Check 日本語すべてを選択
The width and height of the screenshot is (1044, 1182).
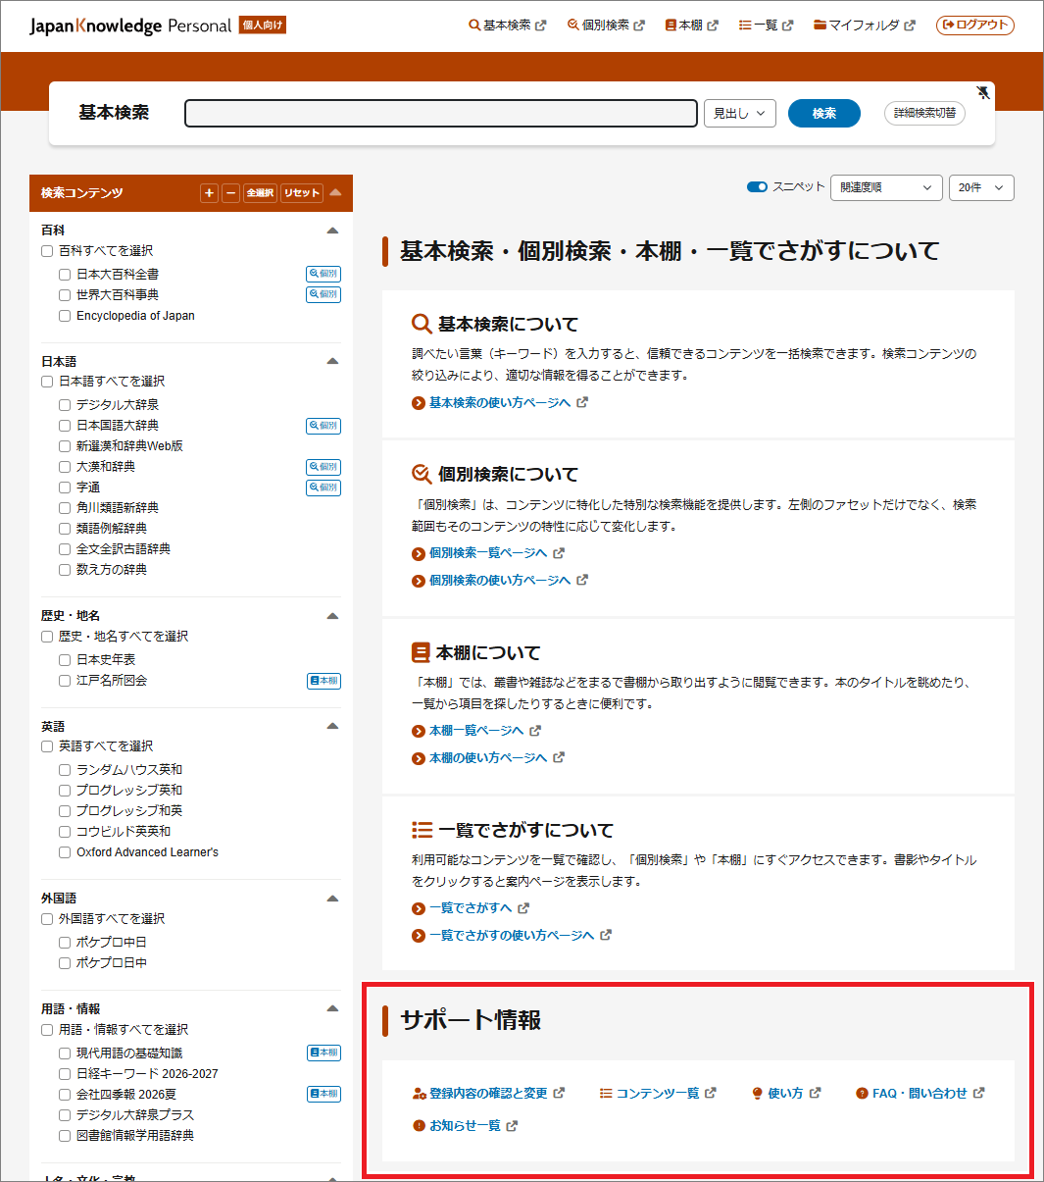tap(47, 382)
